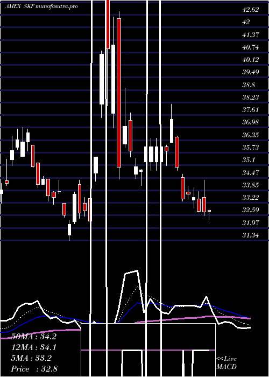Screen dimensions: 269x377
Task: Select the 38.8 price axis label
Action: tap(249, 85)
